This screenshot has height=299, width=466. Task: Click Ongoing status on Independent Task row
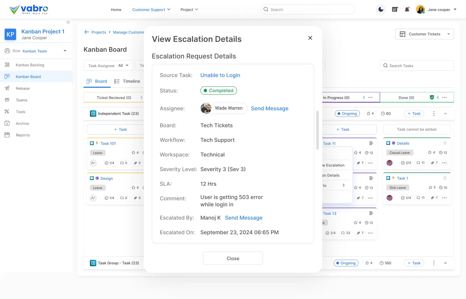coord(348,114)
